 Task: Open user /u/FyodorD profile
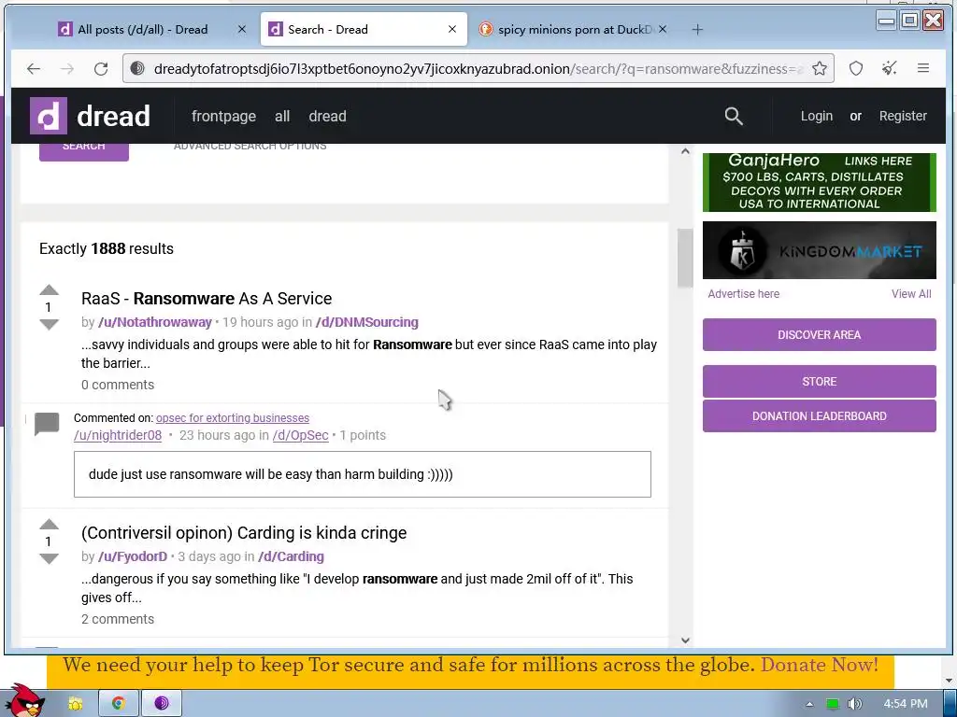click(x=133, y=556)
